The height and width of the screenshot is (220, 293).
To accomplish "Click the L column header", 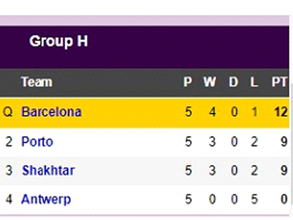I will (x=254, y=82).
